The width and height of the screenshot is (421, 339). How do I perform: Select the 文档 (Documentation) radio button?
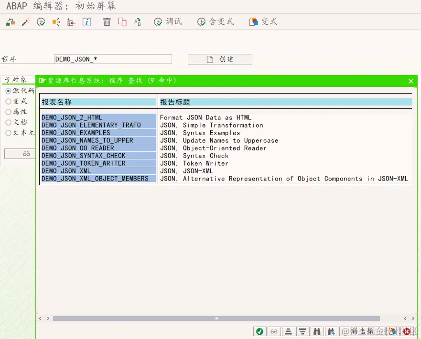pyautogui.click(x=9, y=122)
